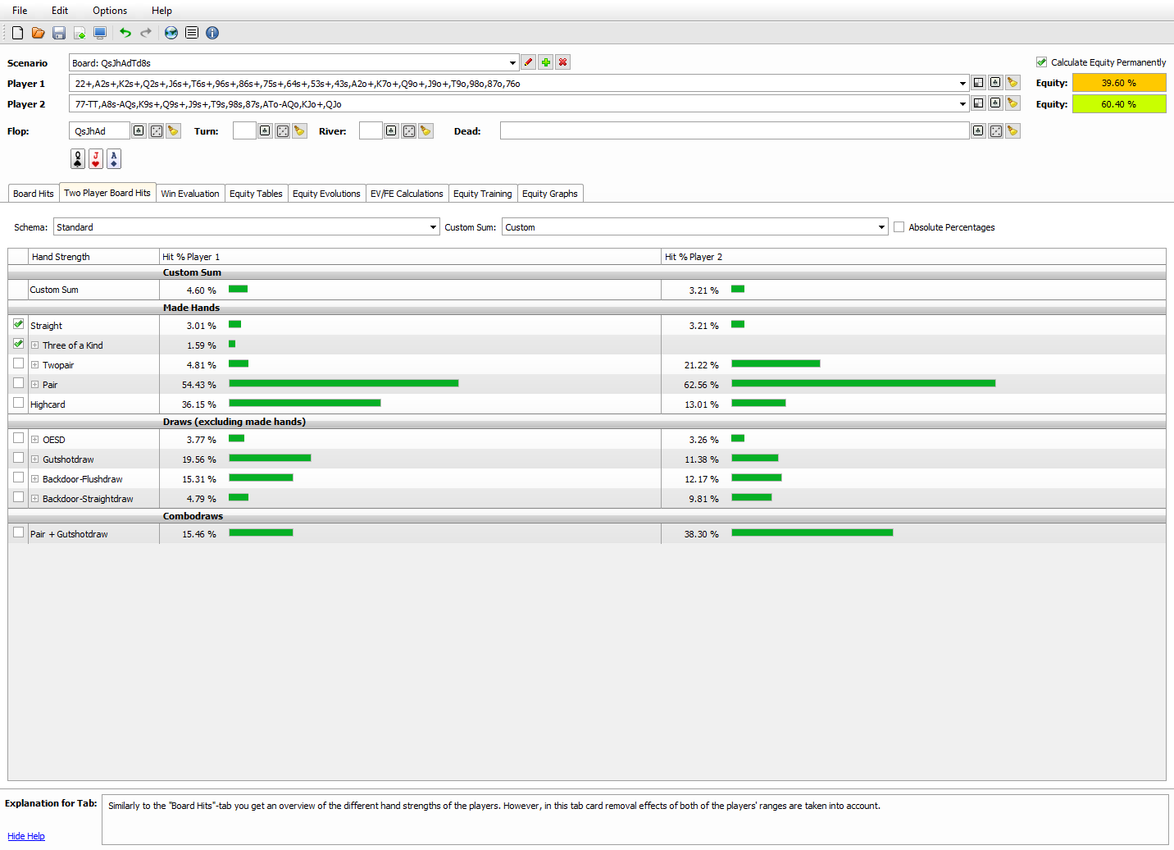The height and width of the screenshot is (850, 1174).
Task: Uncheck Calculate Equity Permanently
Action: [x=1041, y=62]
